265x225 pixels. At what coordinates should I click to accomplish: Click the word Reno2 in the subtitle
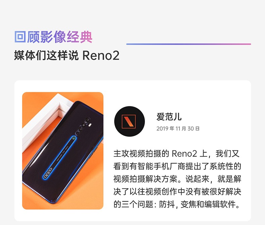tap(101, 55)
